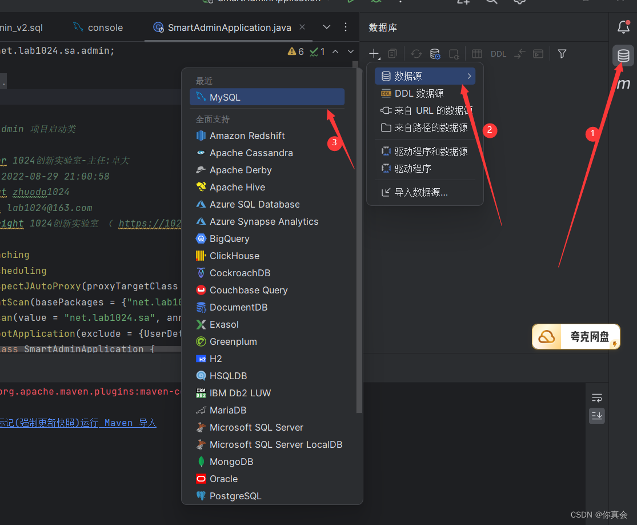Click the 夸克网盘 floating button
637x525 pixels.
tap(576, 336)
